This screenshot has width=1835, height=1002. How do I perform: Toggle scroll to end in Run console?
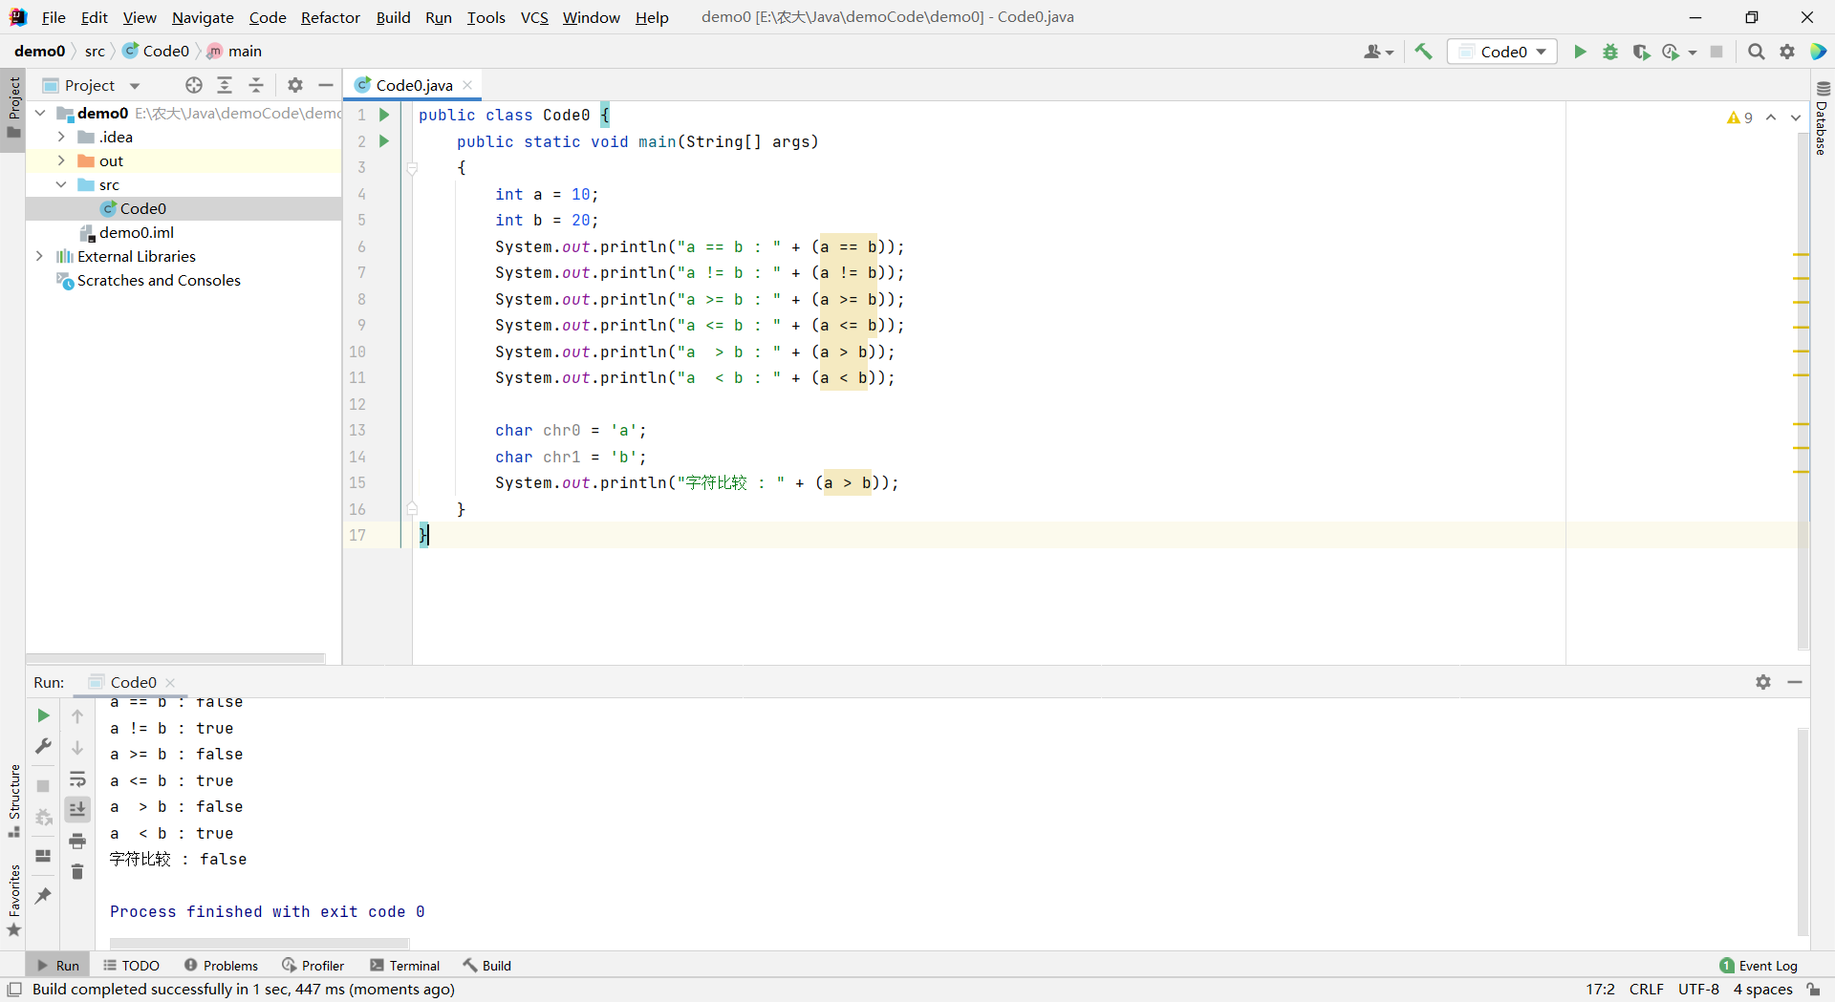tap(77, 809)
